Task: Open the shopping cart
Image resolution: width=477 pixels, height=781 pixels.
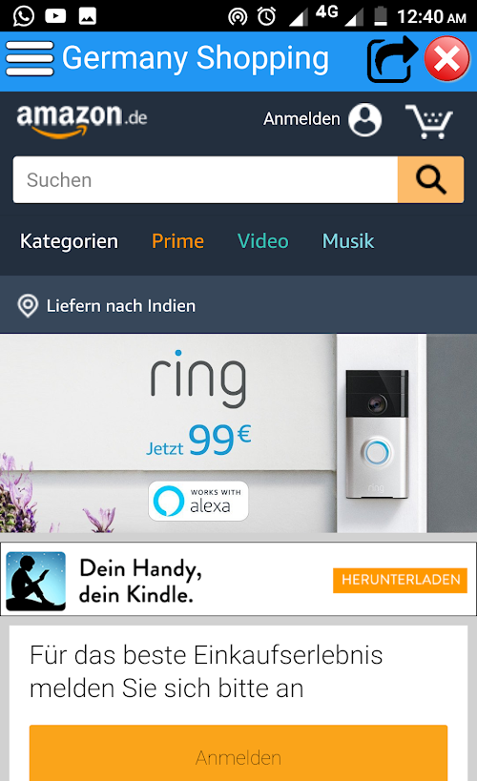Action: [428, 121]
